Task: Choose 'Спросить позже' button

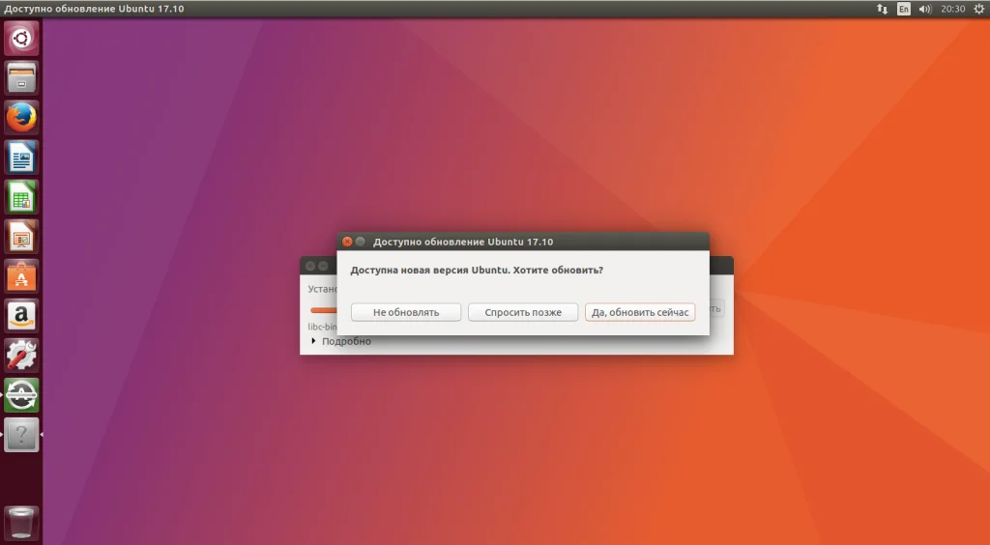Action: [523, 312]
